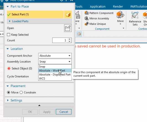147x122 pixels.
Task: Select the Move placement option
Action: [9, 93]
